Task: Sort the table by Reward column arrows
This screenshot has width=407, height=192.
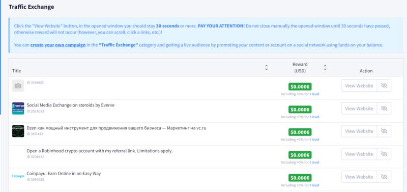Action: click(325, 68)
